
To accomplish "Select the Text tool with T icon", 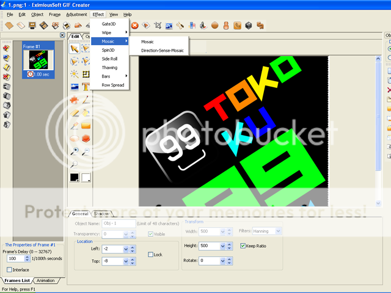I will [x=86, y=87].
